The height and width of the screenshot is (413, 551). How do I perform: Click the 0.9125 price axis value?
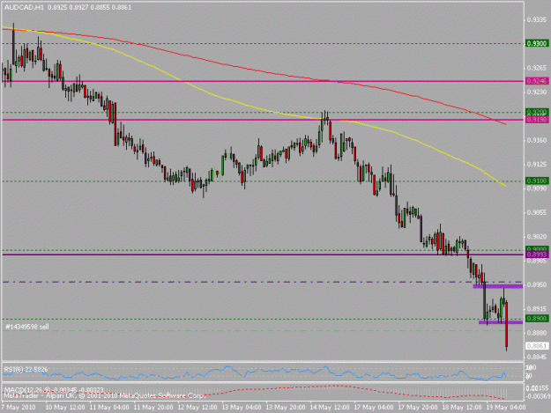pyautogui.click(x=537, y=164)
